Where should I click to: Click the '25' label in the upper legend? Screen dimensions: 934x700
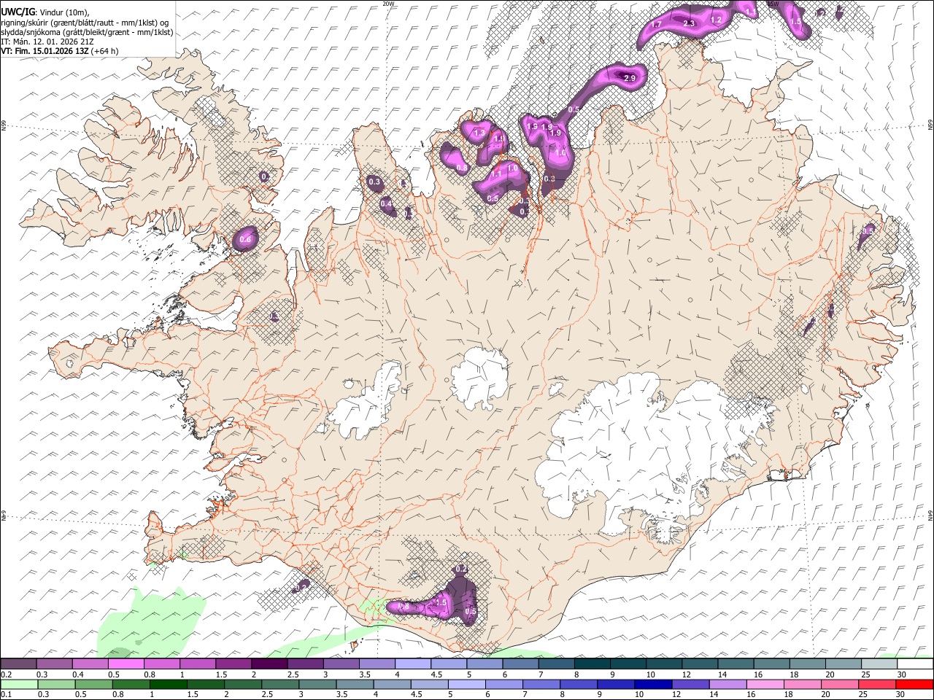point(865,674)
